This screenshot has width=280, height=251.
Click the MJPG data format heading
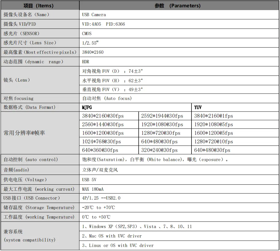[x=87, y=107]
